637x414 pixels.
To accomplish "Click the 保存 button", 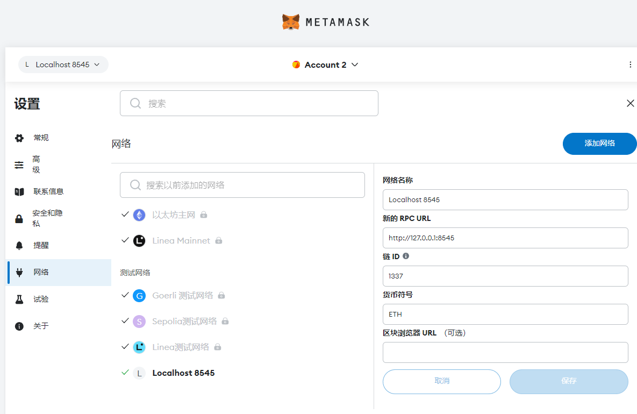I will tap(569, 382).
